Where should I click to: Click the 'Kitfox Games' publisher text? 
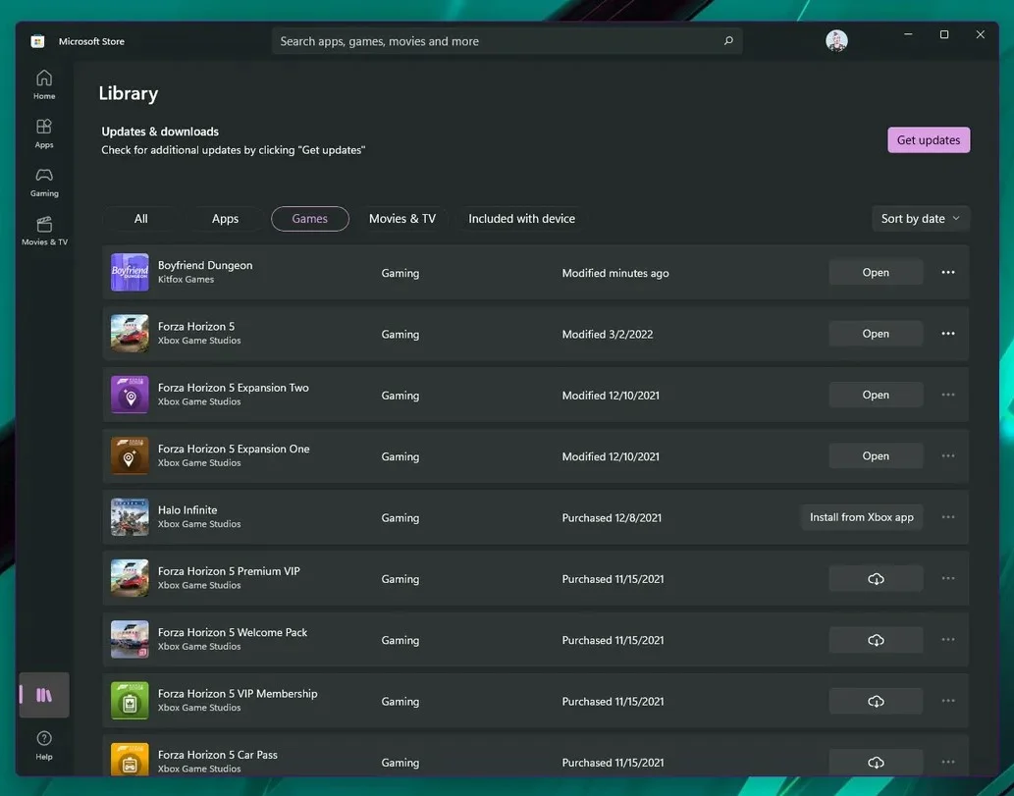[x=186, y=280]
